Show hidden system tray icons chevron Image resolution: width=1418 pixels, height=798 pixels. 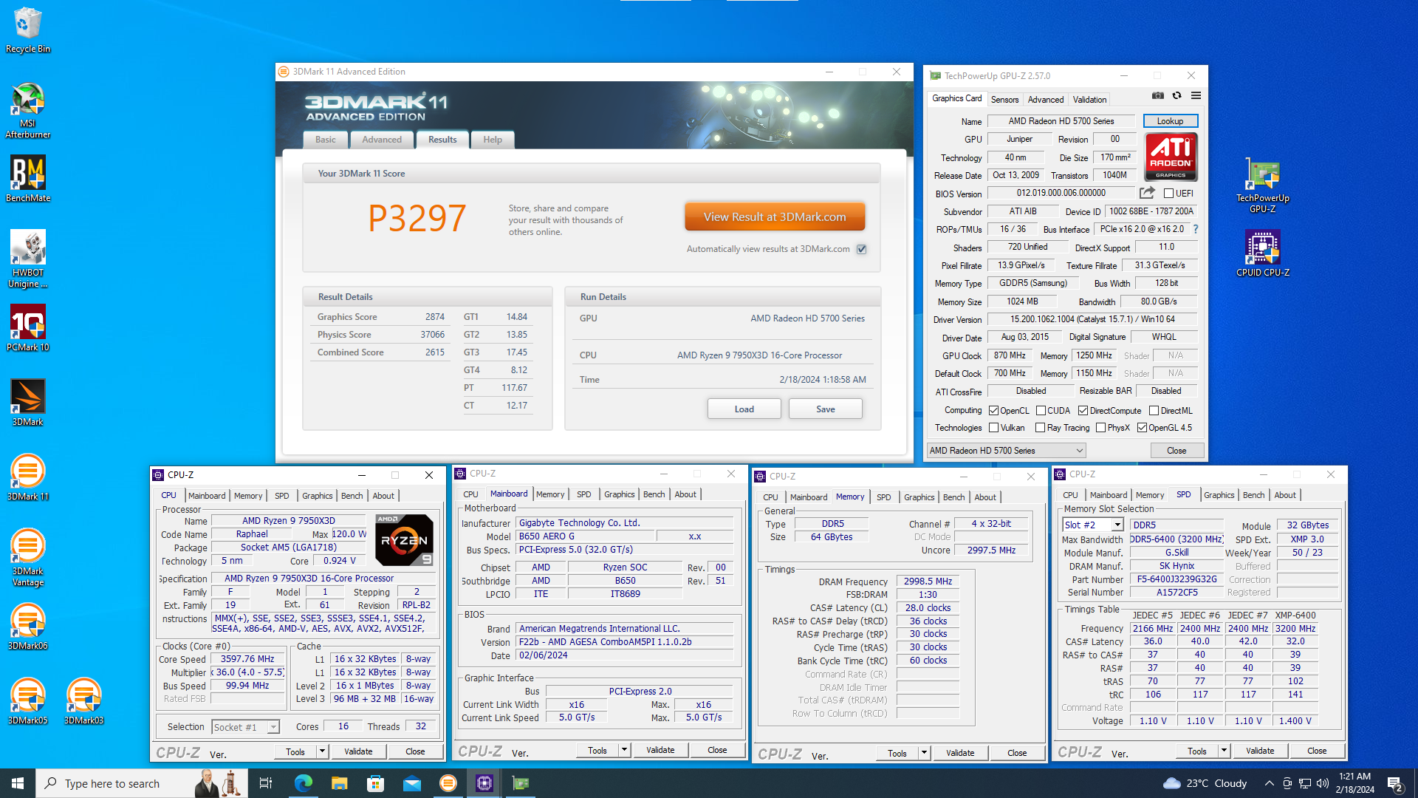click(x=1269, y=783)
